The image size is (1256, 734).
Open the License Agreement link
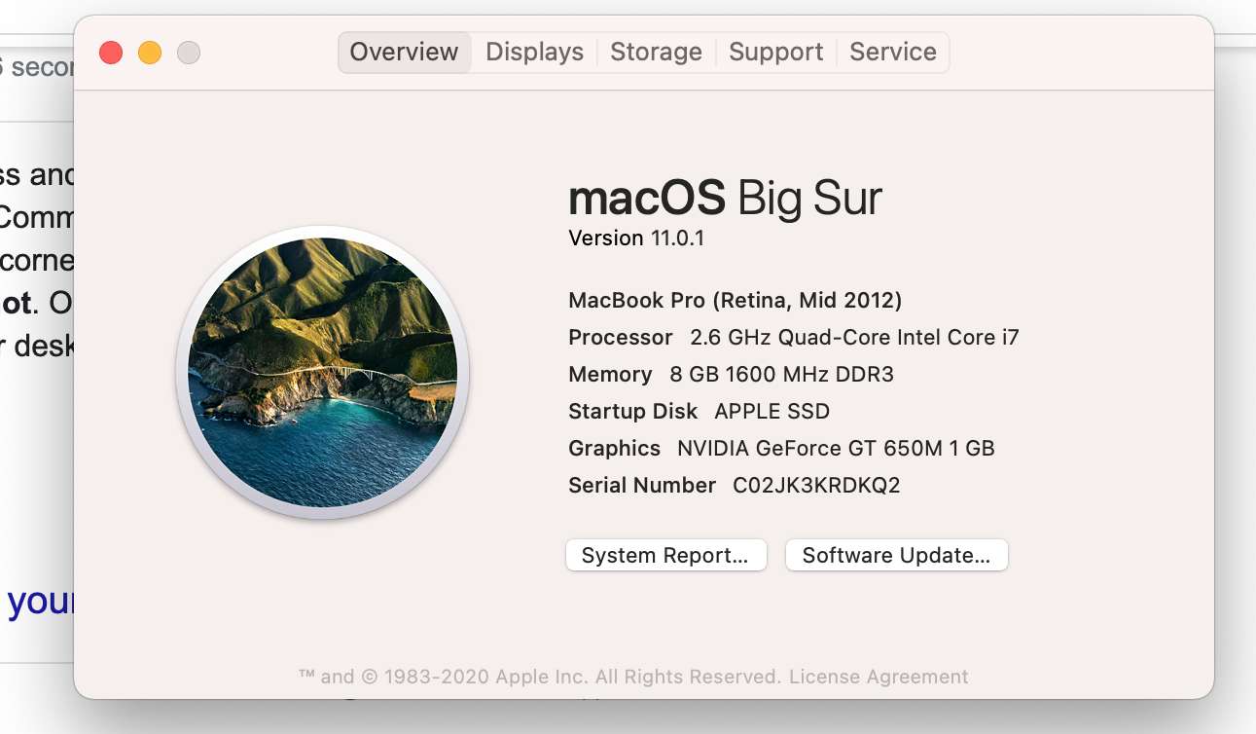(x=879, y=677)
